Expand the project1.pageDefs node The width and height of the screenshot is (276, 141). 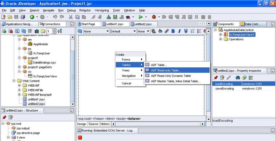coord(19,67)
